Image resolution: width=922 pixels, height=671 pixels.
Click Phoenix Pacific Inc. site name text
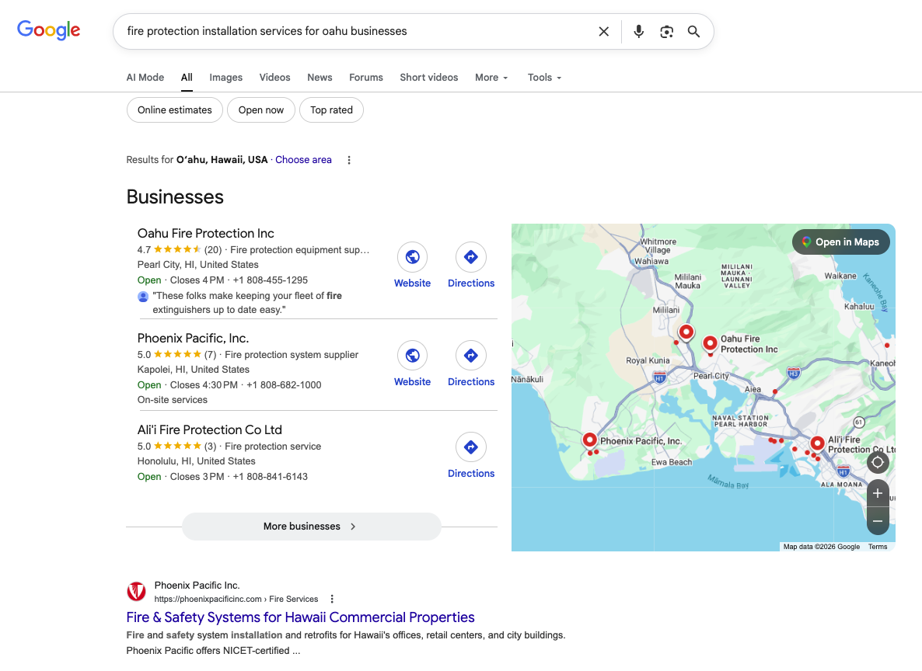click(x=197, y=586)
